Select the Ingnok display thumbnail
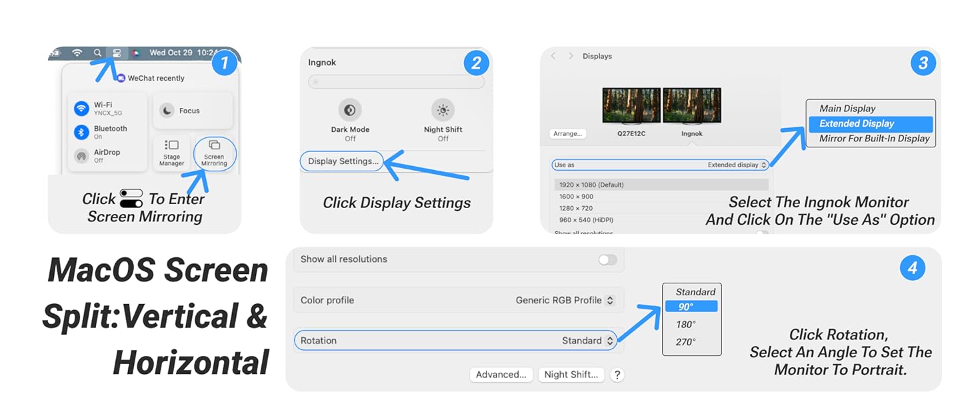This screenshot has height=400, width=976. (x=692, y=107)
